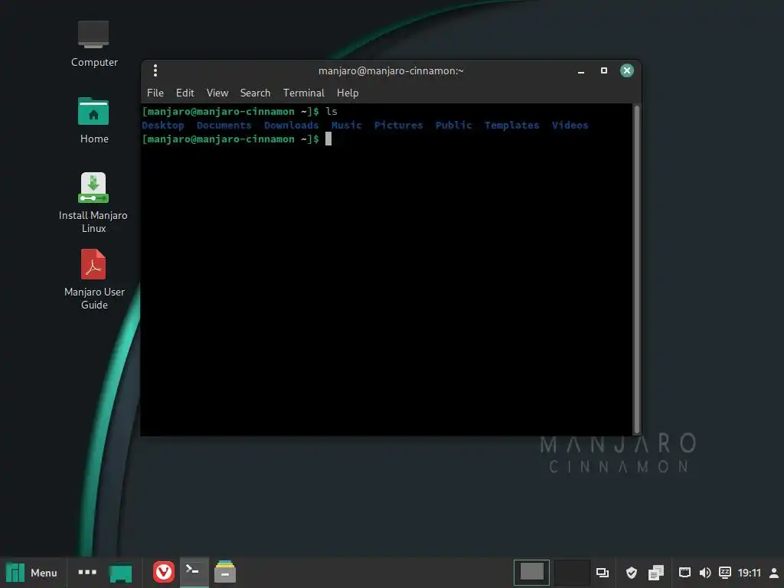Maximize the terminal window
The height and width of the screenshot is (588, 784).
pyautogui.click(x=604, y=70)
